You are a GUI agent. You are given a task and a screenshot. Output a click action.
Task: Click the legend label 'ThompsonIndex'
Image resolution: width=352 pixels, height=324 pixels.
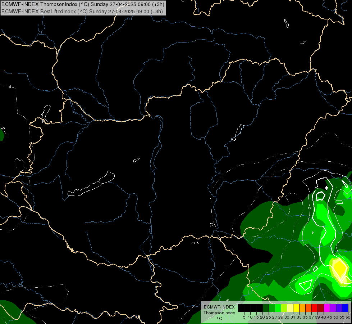[219, 313]
